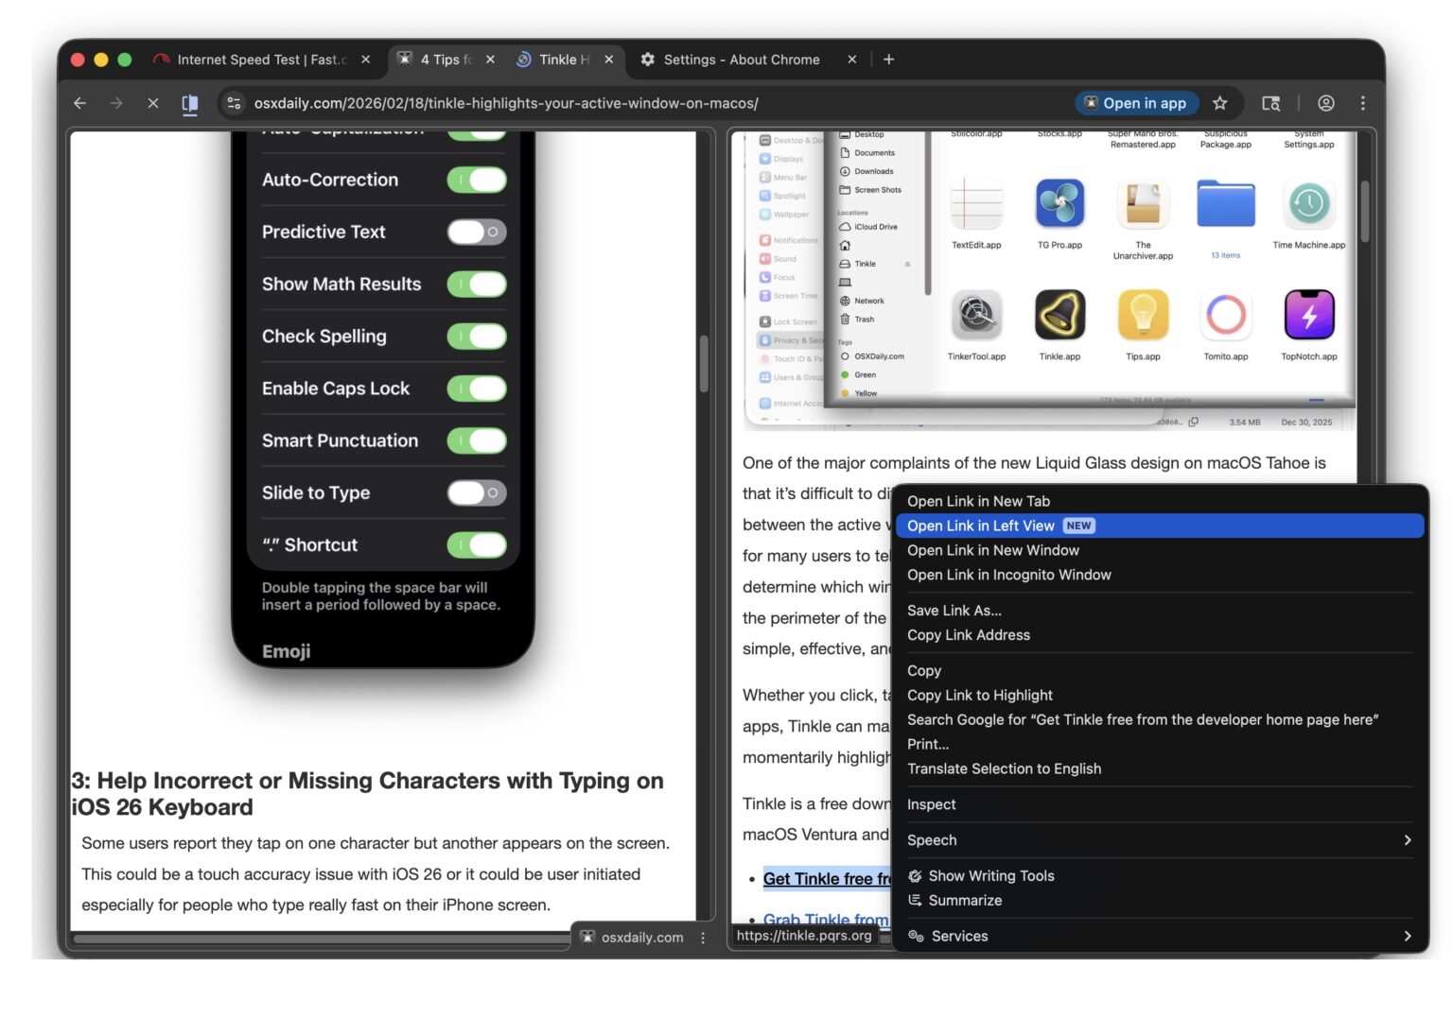The height and width of the screenshot is (1035, 1453).
Task: Choose Open Link in New Tab
Action: pyautogui.click(x=1160, y=501)
